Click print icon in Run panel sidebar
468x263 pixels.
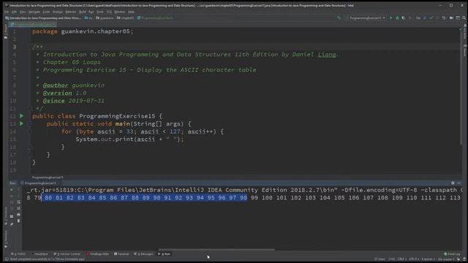coord(18,214)
